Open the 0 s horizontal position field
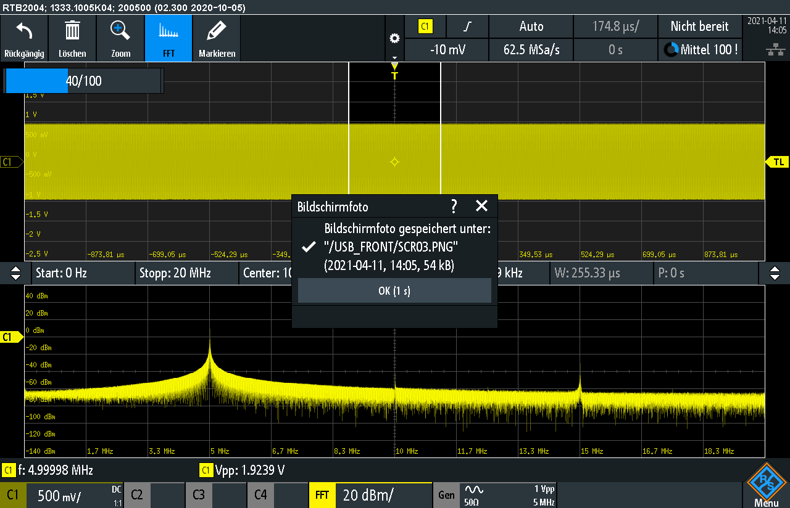This screenshot has width=790, height=508. [615, 50]
